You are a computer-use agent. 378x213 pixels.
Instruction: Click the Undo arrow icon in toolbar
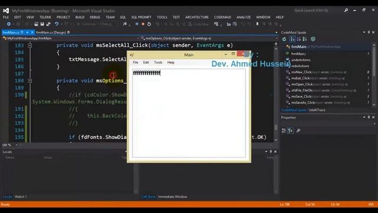(57, 24)
